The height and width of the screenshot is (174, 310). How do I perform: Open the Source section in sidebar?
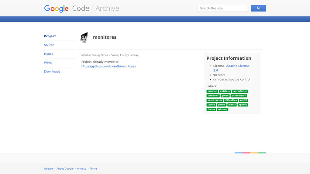pos(49,45)
